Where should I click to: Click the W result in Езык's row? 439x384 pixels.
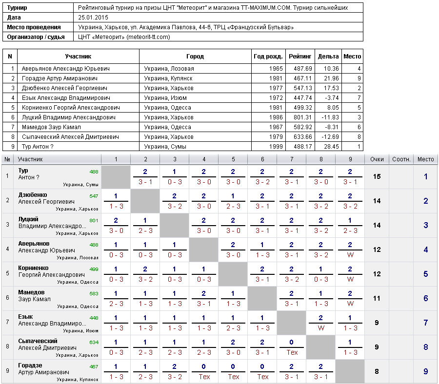(x=321, y=328)
